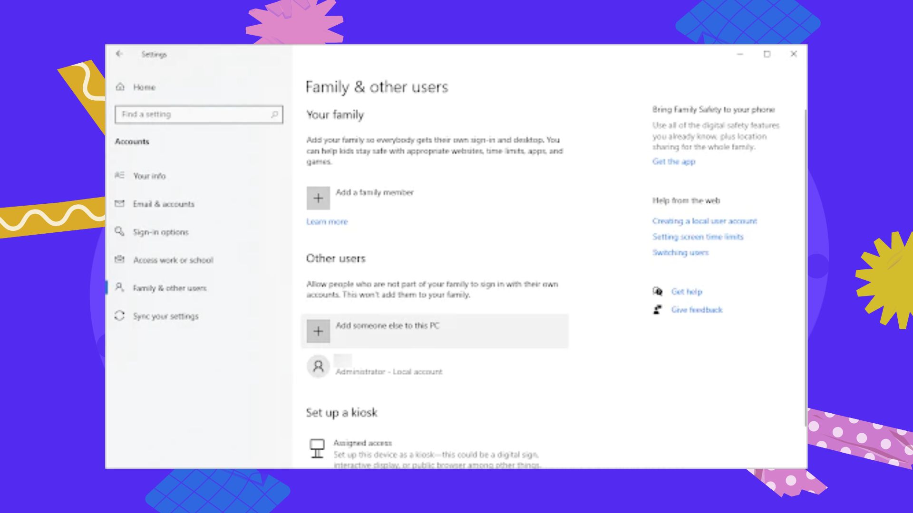Open Creating a local user account link
Screen dimensions: 913x513
point(705,221)
